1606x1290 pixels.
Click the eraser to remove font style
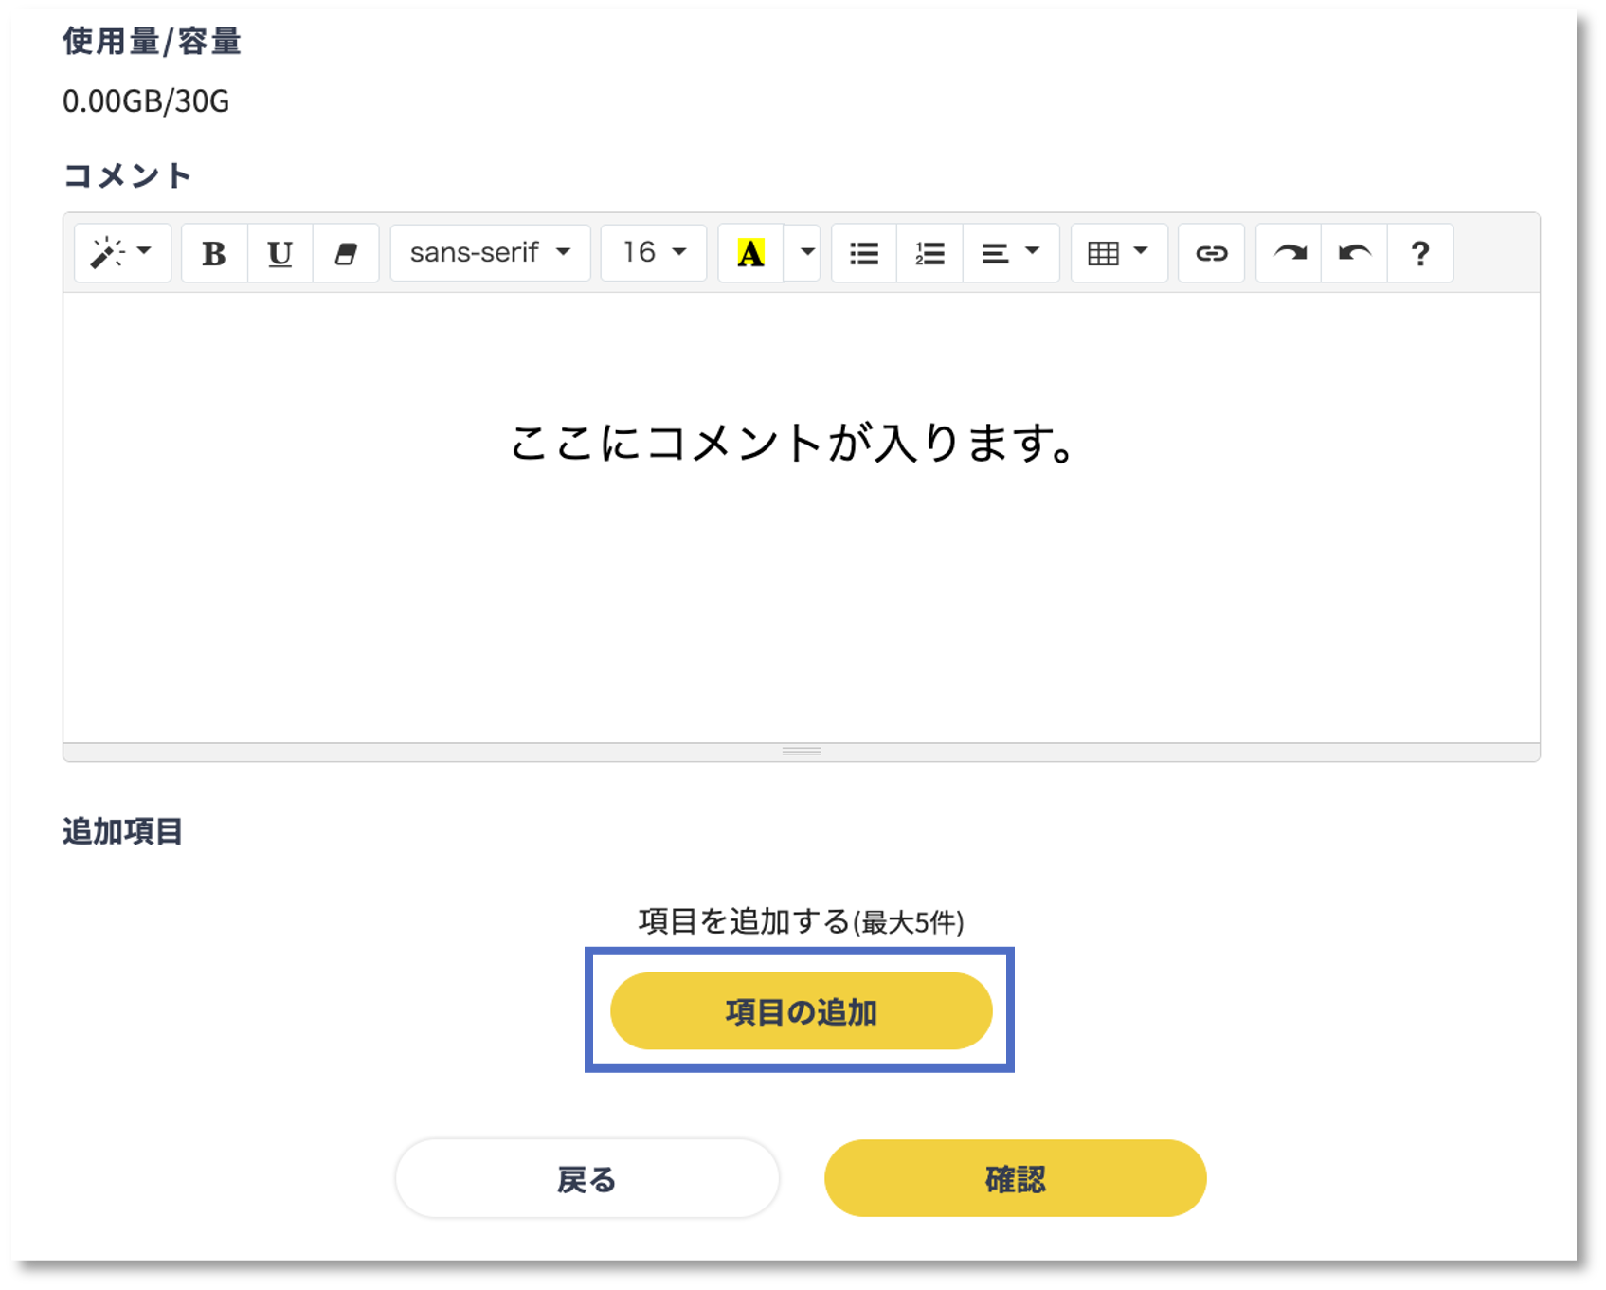tap(346, 253)
